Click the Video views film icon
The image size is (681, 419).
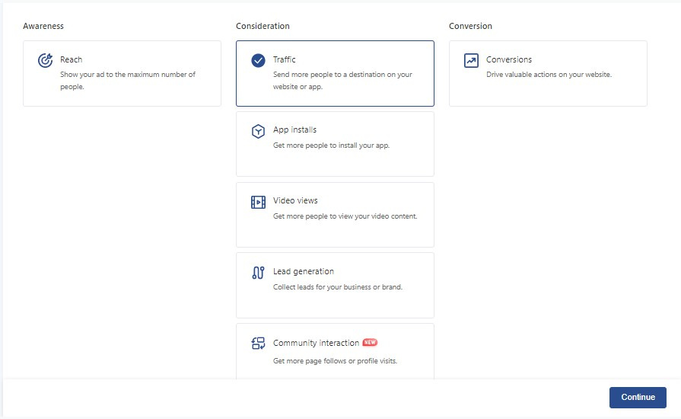pyautogui.click(x=258, y=202)
